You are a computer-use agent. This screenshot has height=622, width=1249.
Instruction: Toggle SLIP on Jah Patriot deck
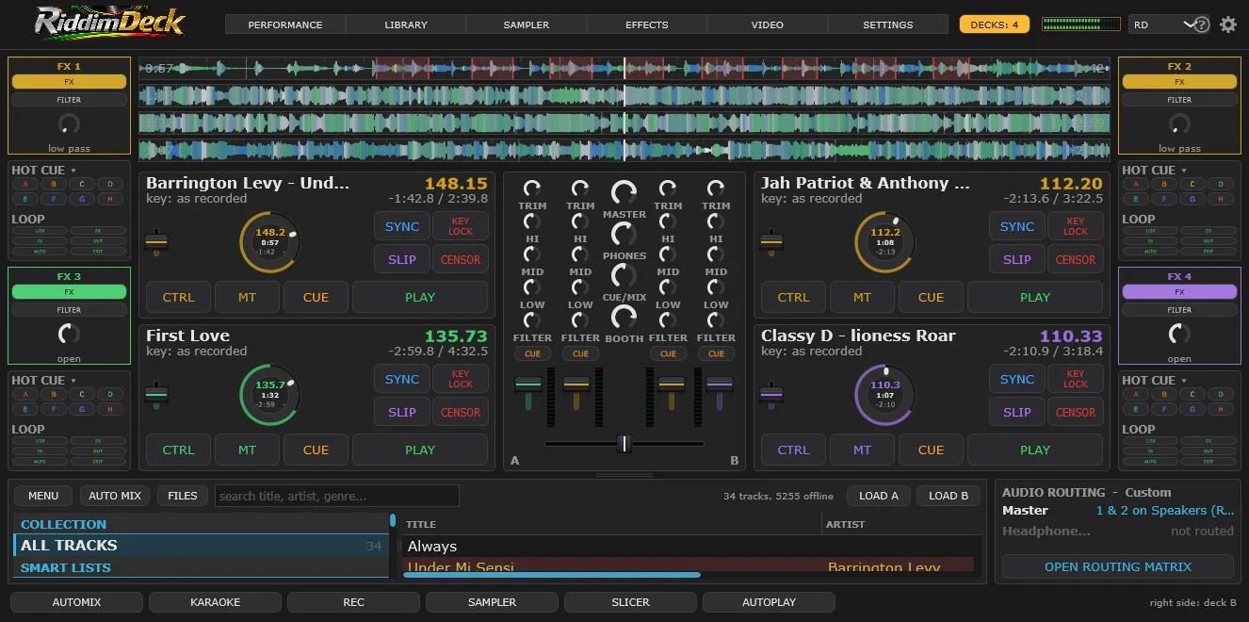coord(1017,259)
